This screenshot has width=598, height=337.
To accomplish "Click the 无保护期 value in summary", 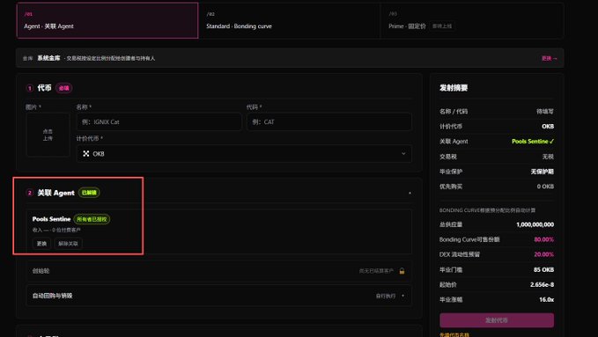I will click(x=542, y=172).
